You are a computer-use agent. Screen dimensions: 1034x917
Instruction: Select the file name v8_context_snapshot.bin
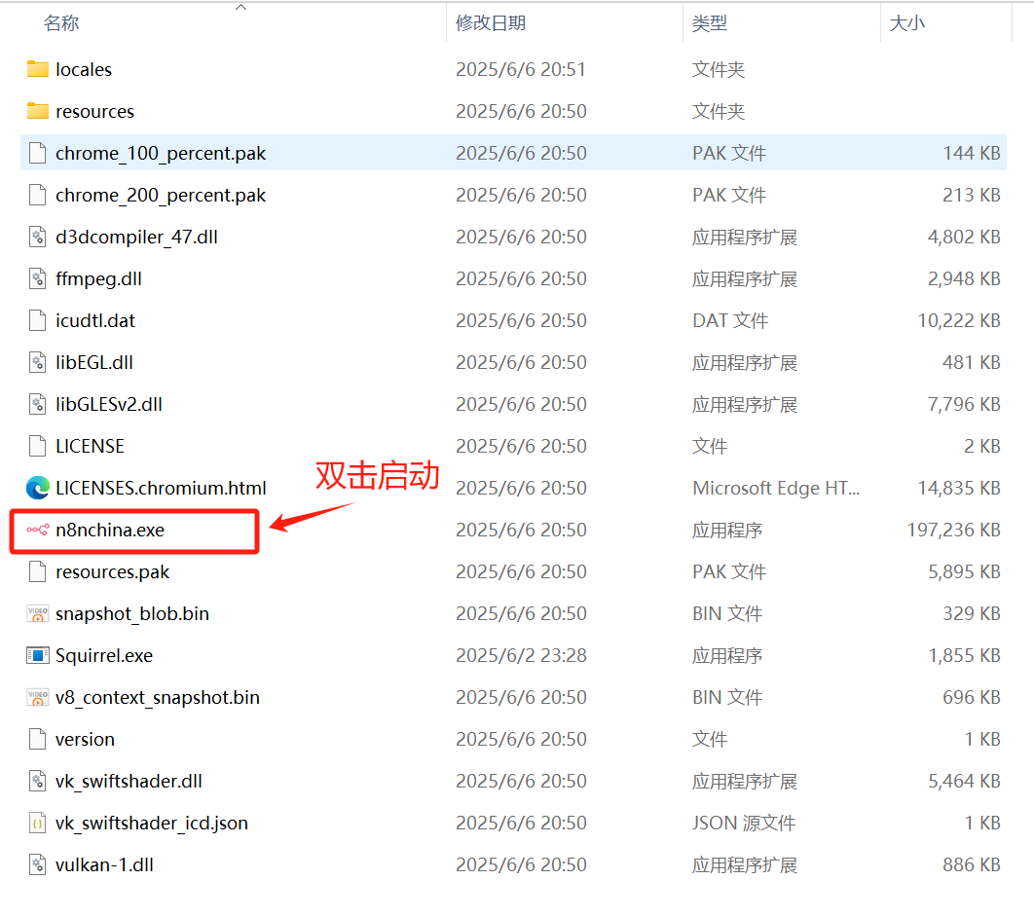pos(158,697)
